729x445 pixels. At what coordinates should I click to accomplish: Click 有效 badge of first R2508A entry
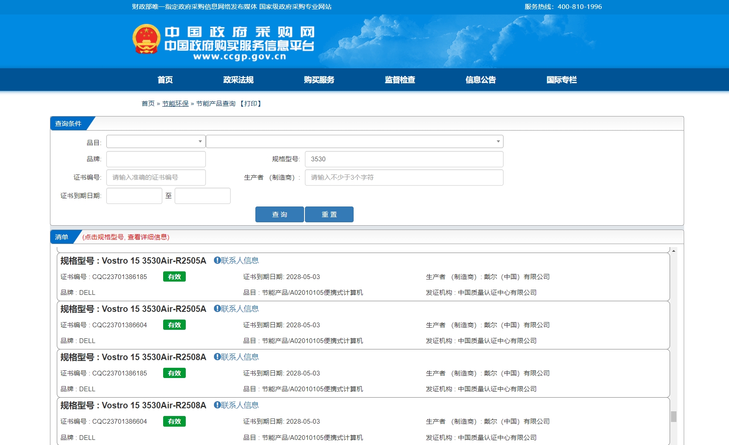174,373
